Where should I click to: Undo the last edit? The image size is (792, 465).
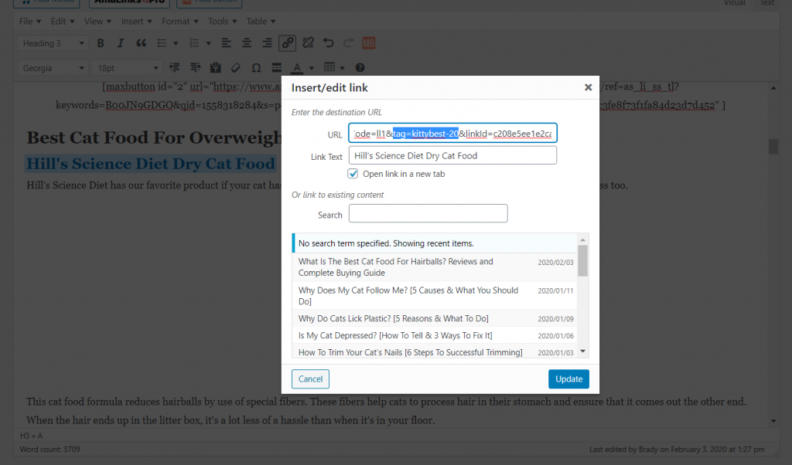coord(328,43)
